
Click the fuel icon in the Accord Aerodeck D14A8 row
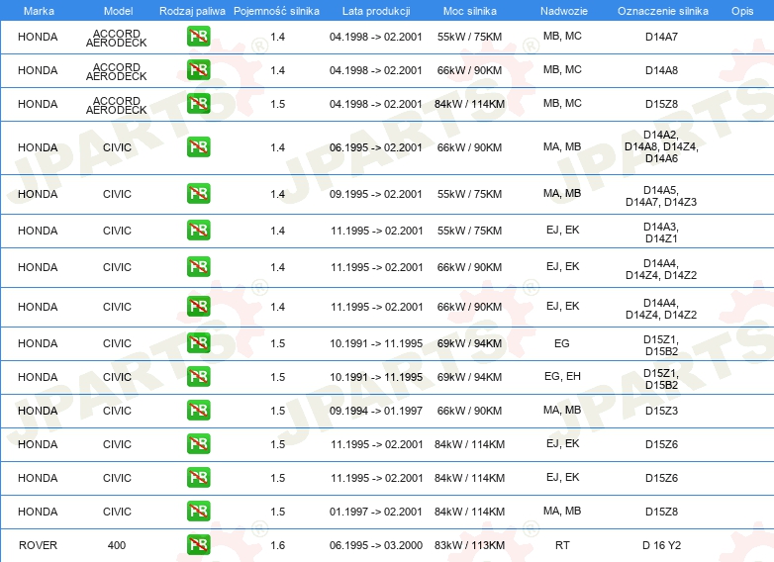pyautogui.click(x=198, y=69)
